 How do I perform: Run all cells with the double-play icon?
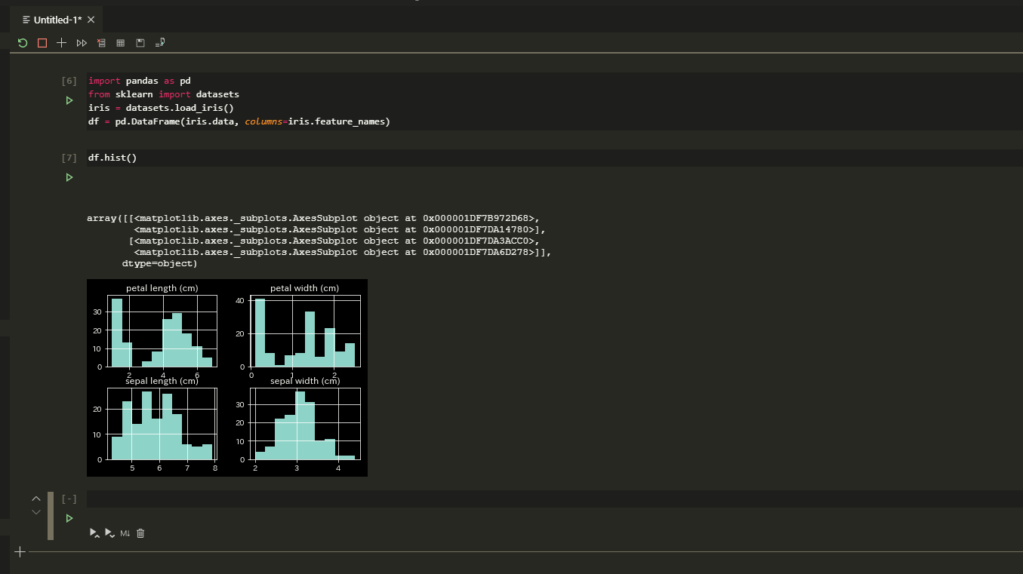(x=82, y=43)
